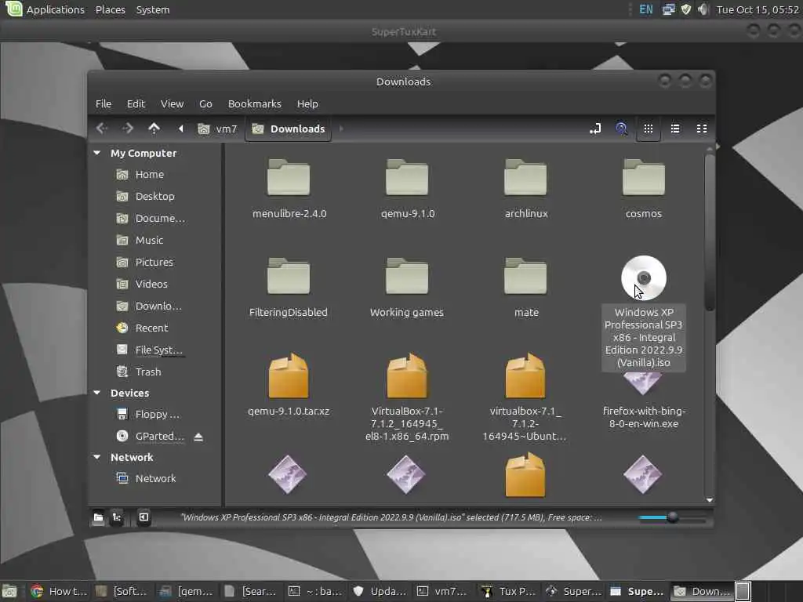Open the System panel menu

pyautogui.click(x=153, y=9)
